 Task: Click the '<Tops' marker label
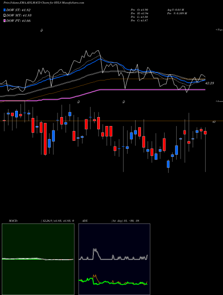(219, 30)
